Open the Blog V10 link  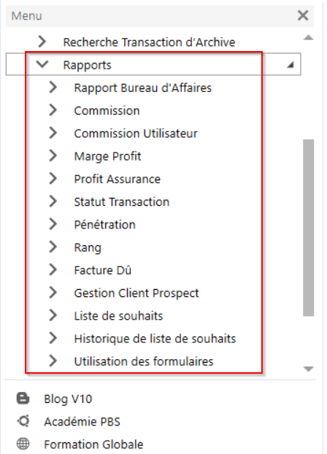pos(68,399)
